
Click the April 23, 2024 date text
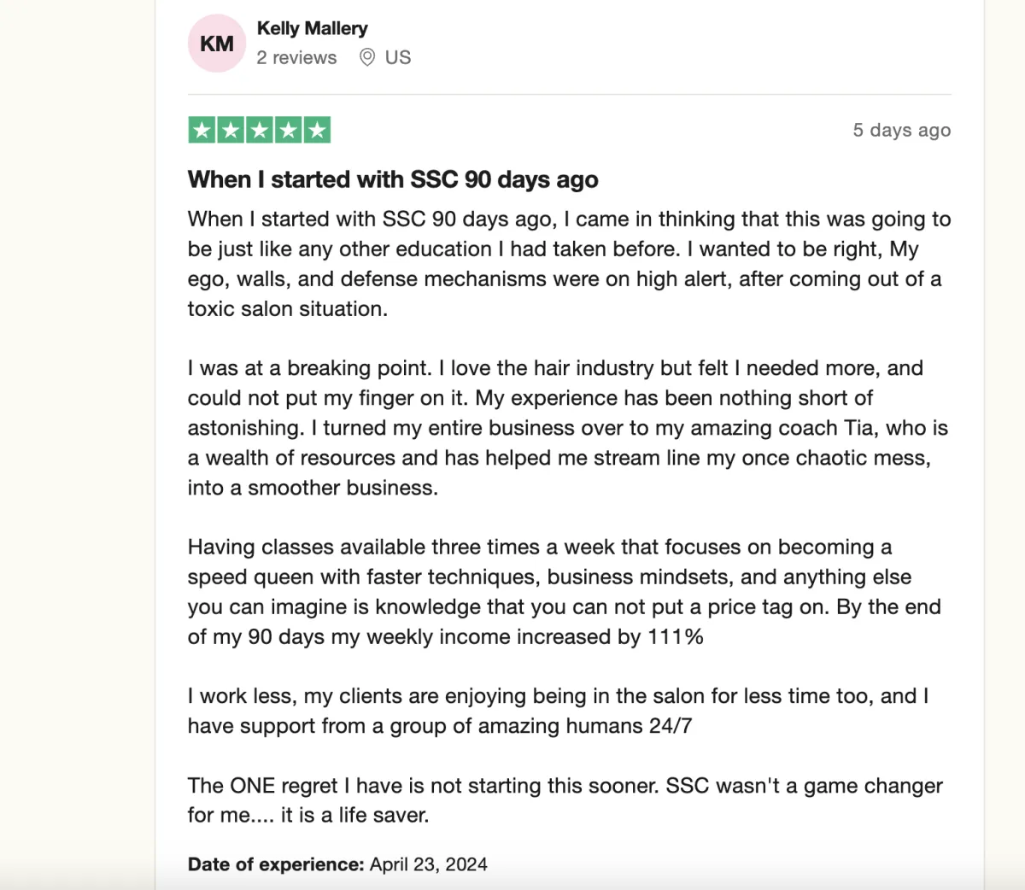tap(429, 864)
